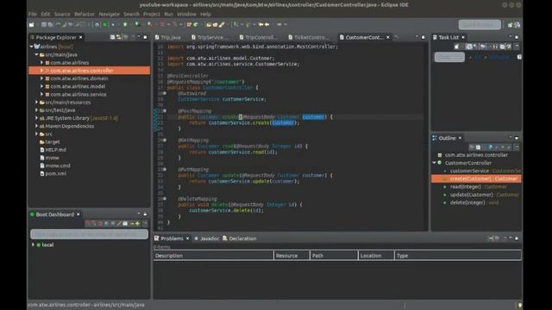The image size is (552, 310).
Task: Maximize the Problems panel
Action: [x=517, y=239]
